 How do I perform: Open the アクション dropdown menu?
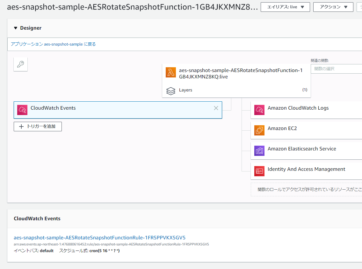click(333, 7)
